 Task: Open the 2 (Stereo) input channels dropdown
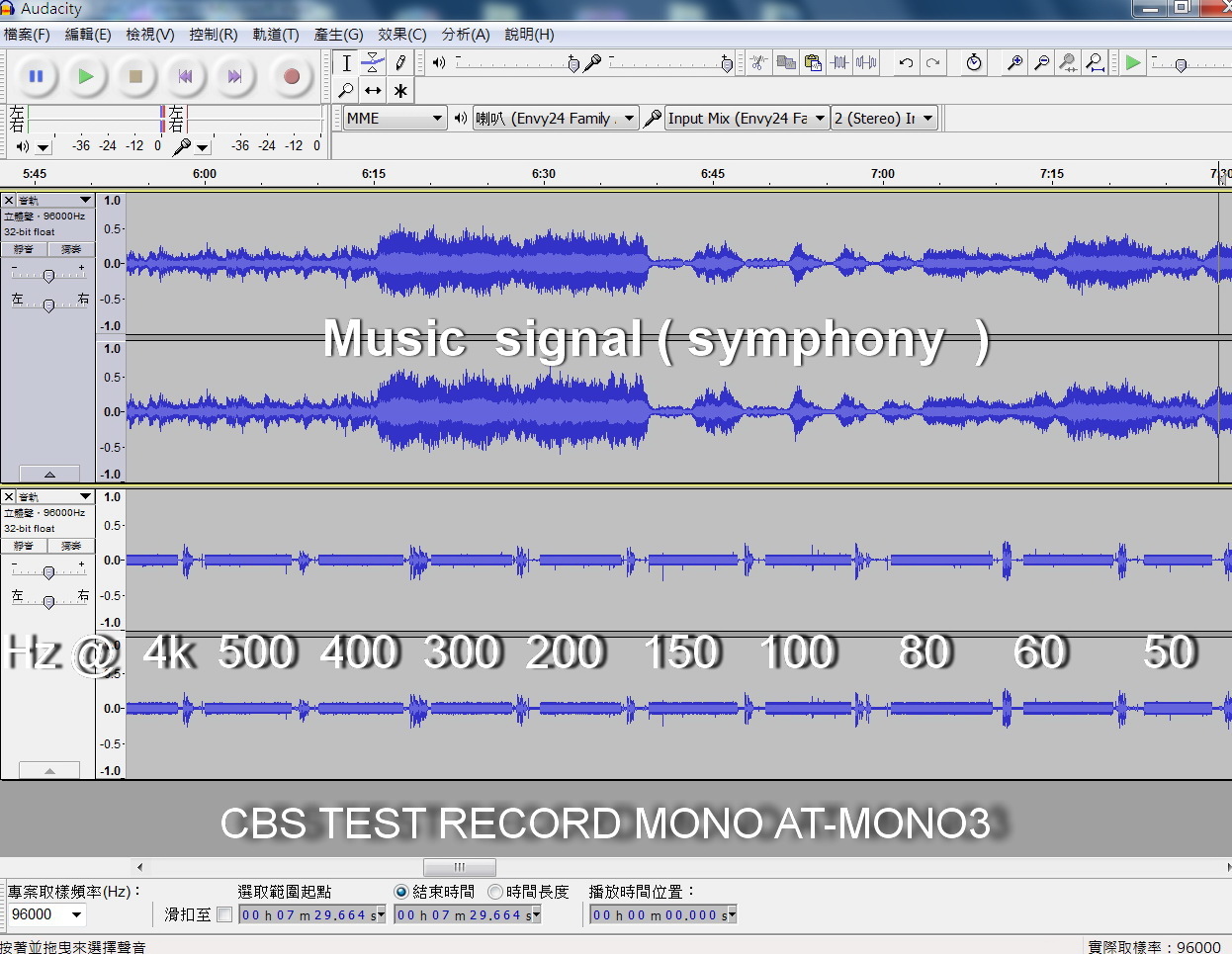[885, 119]
